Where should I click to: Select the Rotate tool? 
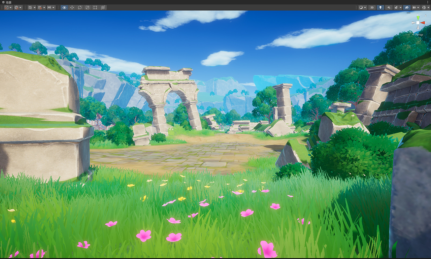(x=80, y=7)
